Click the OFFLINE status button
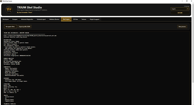 click(x=180, y=13)
